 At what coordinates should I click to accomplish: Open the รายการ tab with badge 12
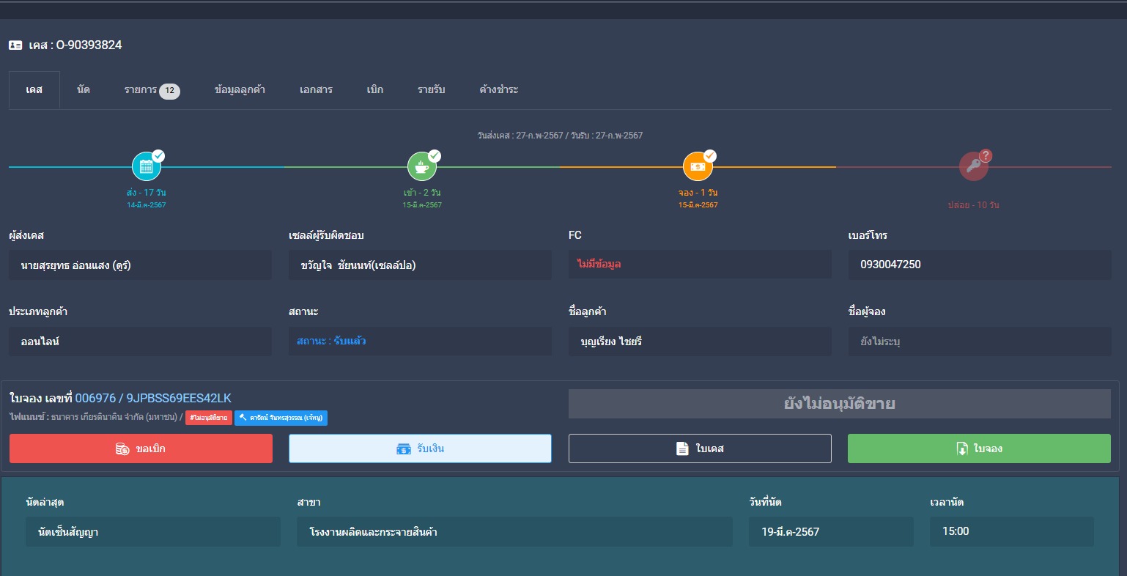pyautogui.click(x=151, y=90)
